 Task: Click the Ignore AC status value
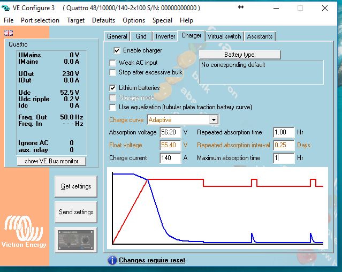click(72, 143)
